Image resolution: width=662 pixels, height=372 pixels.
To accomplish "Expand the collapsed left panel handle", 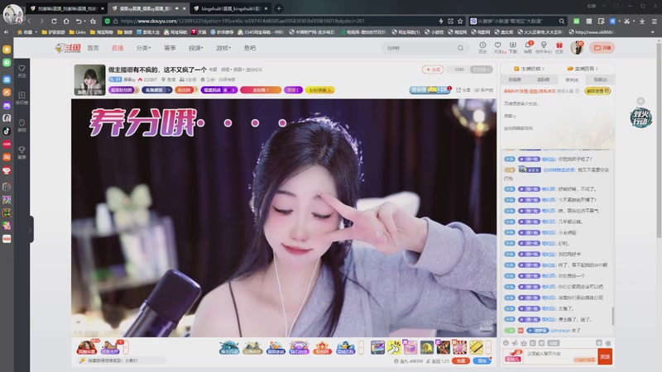I will click(31, 230).
